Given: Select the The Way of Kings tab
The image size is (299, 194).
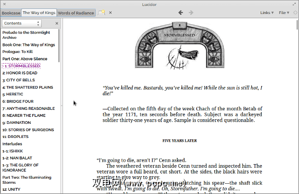Looking at the screenshot, I should pyautogui.click(x=39, y=13).
